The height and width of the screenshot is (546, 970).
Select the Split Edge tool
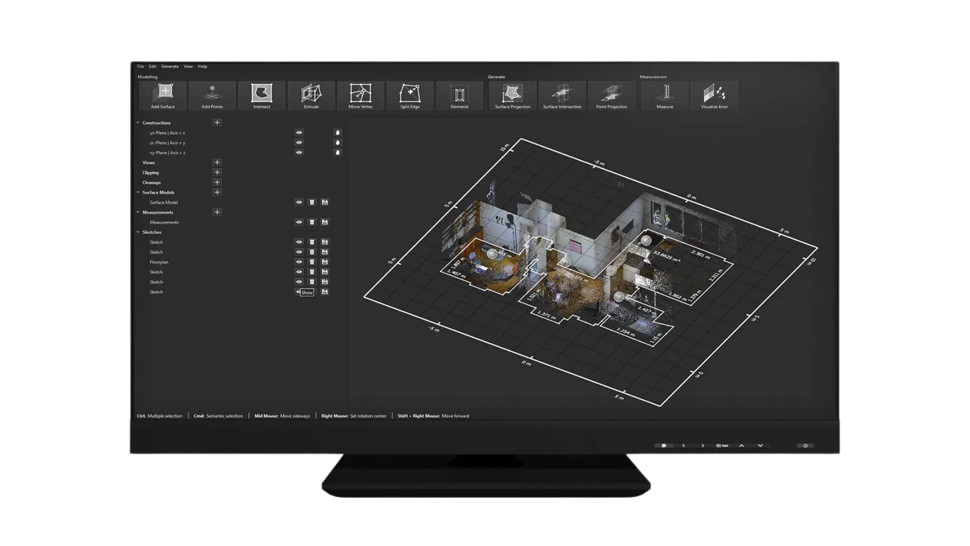coord(410,96)
